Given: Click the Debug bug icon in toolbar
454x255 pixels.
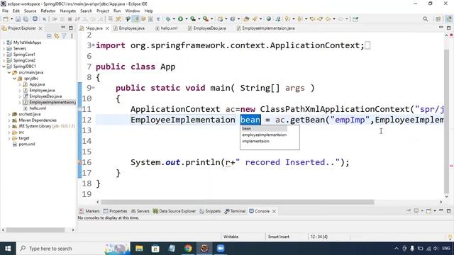Looking at the screenshot, I should coord(168,19).
